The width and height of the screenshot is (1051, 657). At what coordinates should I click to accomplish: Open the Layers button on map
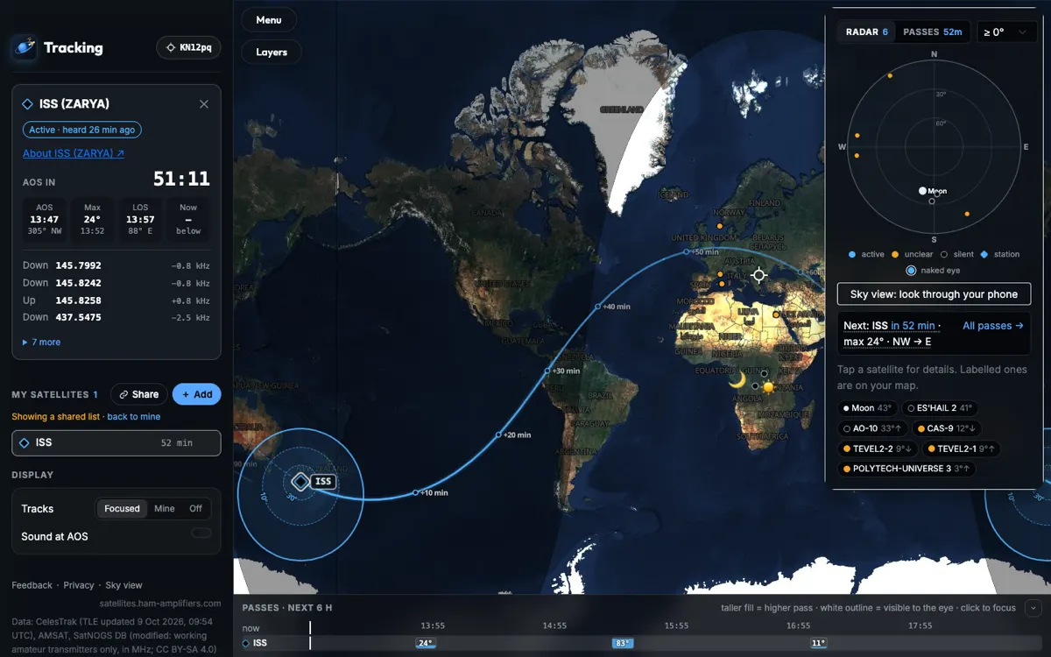[272, 53]
